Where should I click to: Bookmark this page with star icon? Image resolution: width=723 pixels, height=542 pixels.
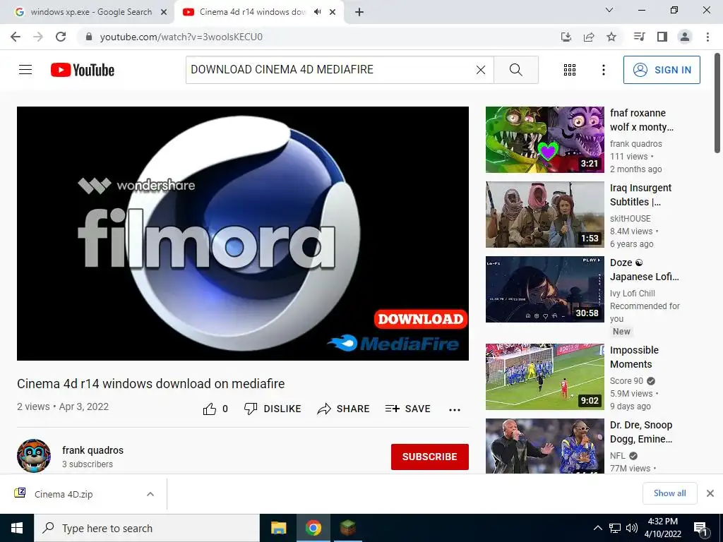click(611, 37)
